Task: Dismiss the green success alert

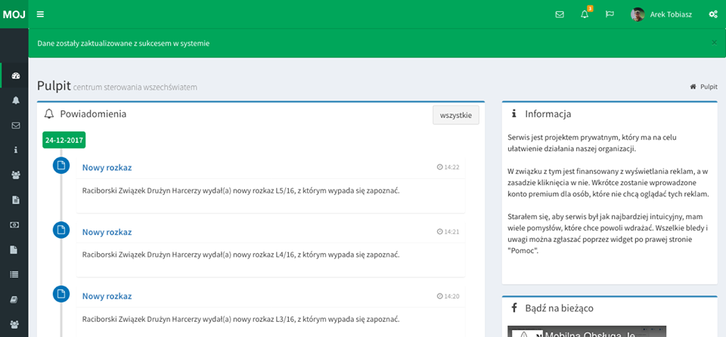Action: click(x=714, y=42)
